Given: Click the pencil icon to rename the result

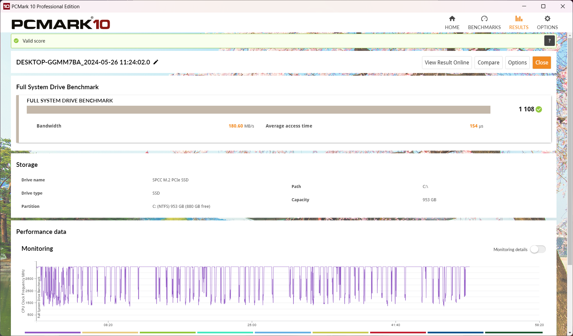Looking at the screenshot, I should pyautogui.click(x=156, y=62).
